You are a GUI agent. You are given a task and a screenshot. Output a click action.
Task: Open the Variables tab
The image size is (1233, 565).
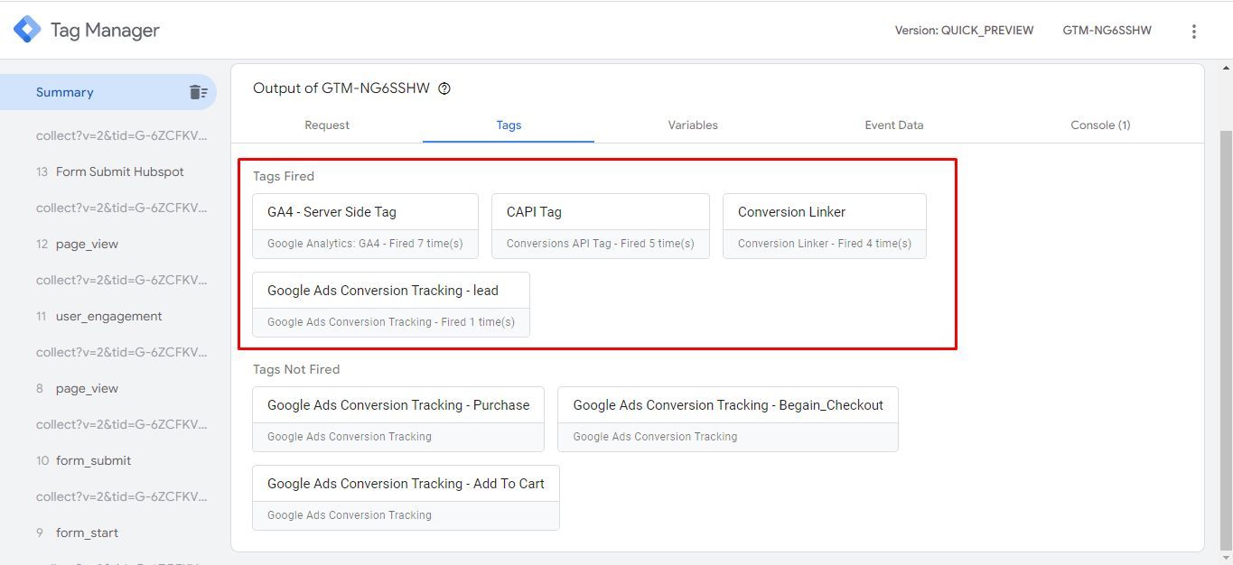(x=693, y=125)
